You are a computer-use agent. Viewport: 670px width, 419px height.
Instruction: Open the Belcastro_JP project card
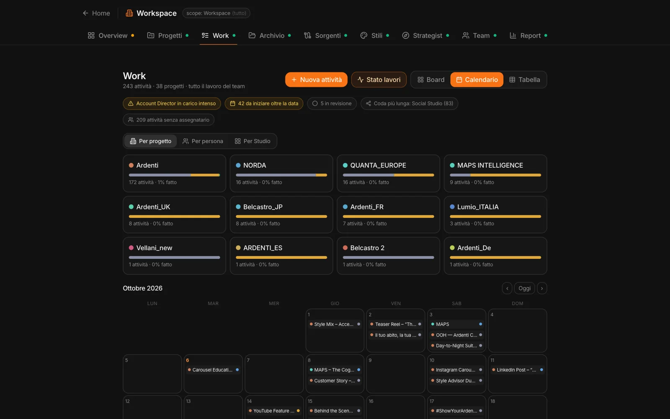coord(281,215)
